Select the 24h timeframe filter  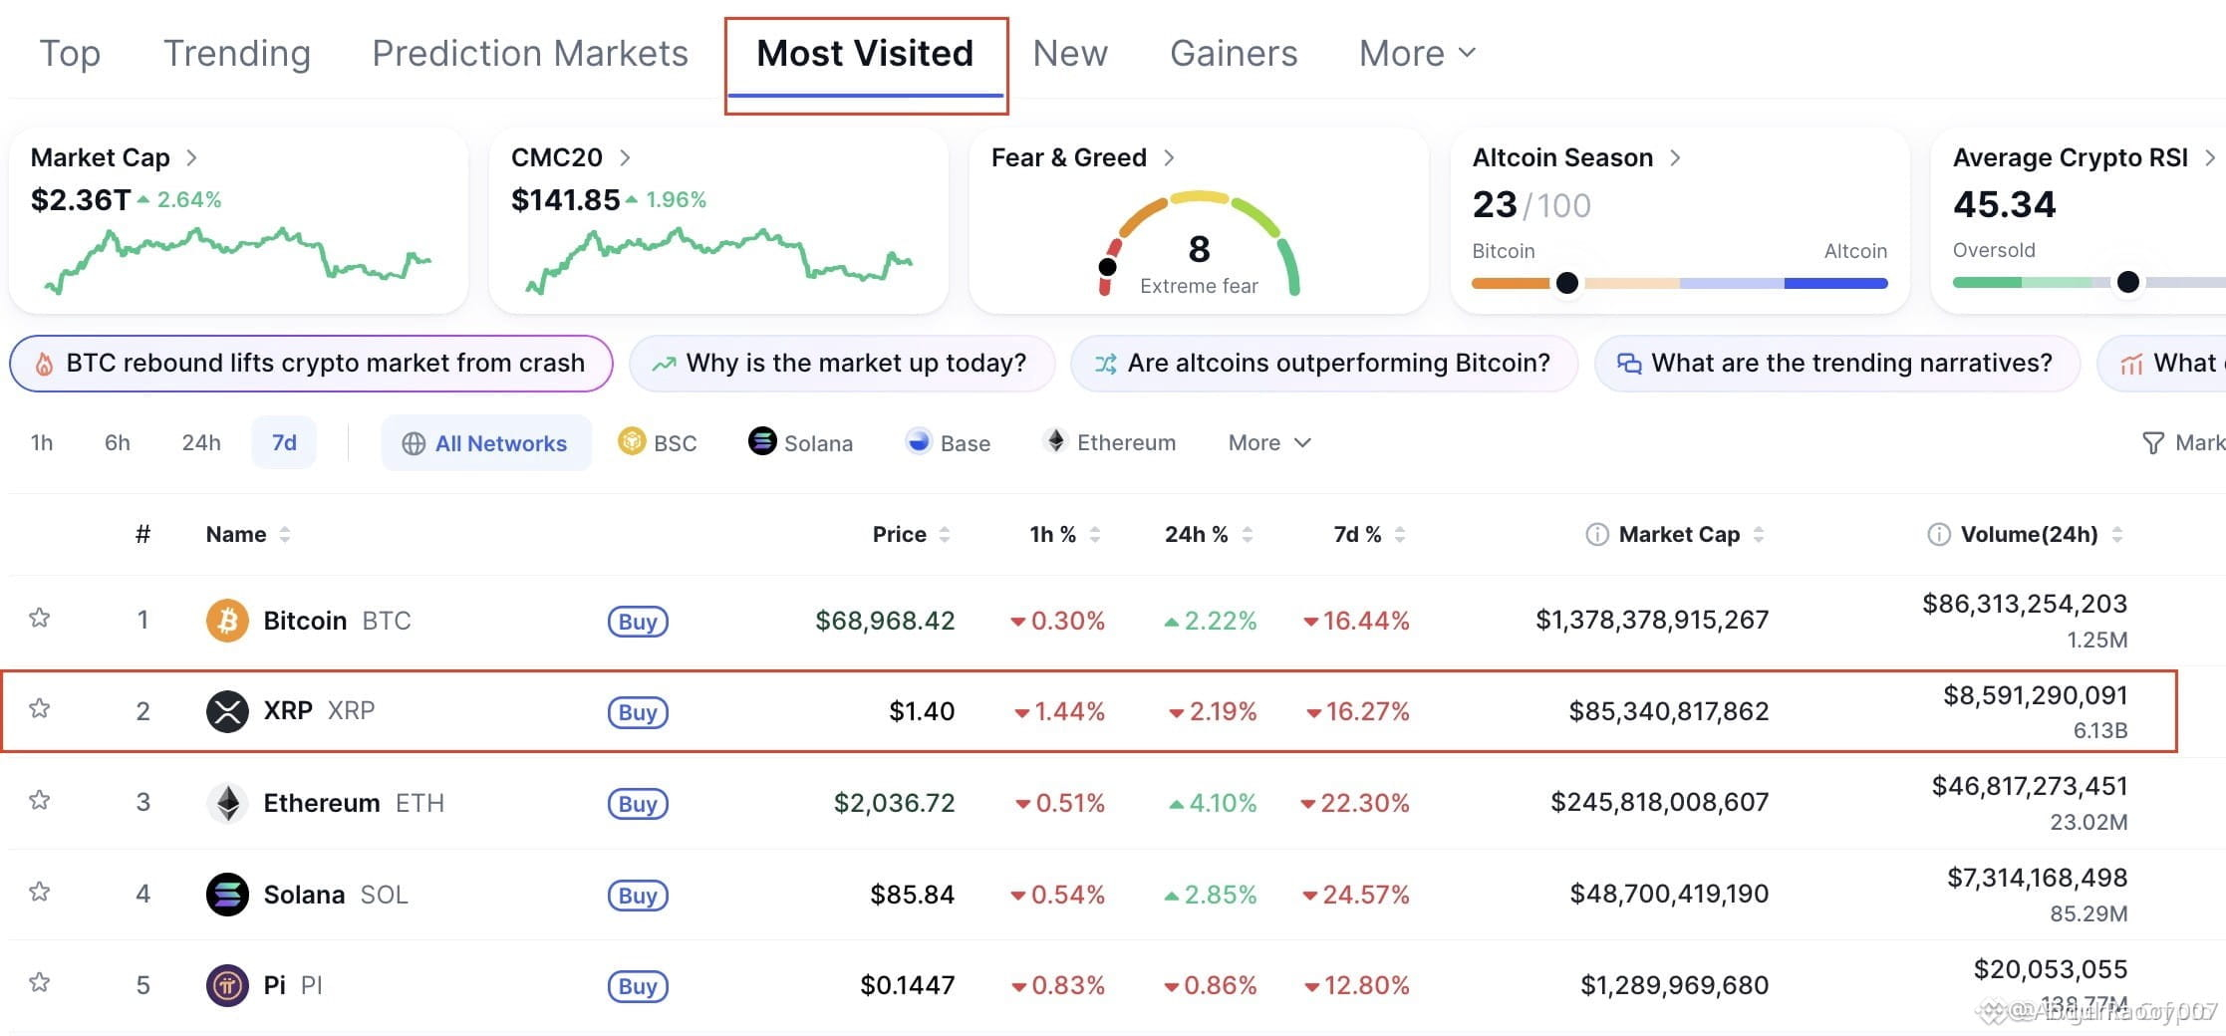click(201, 442)
